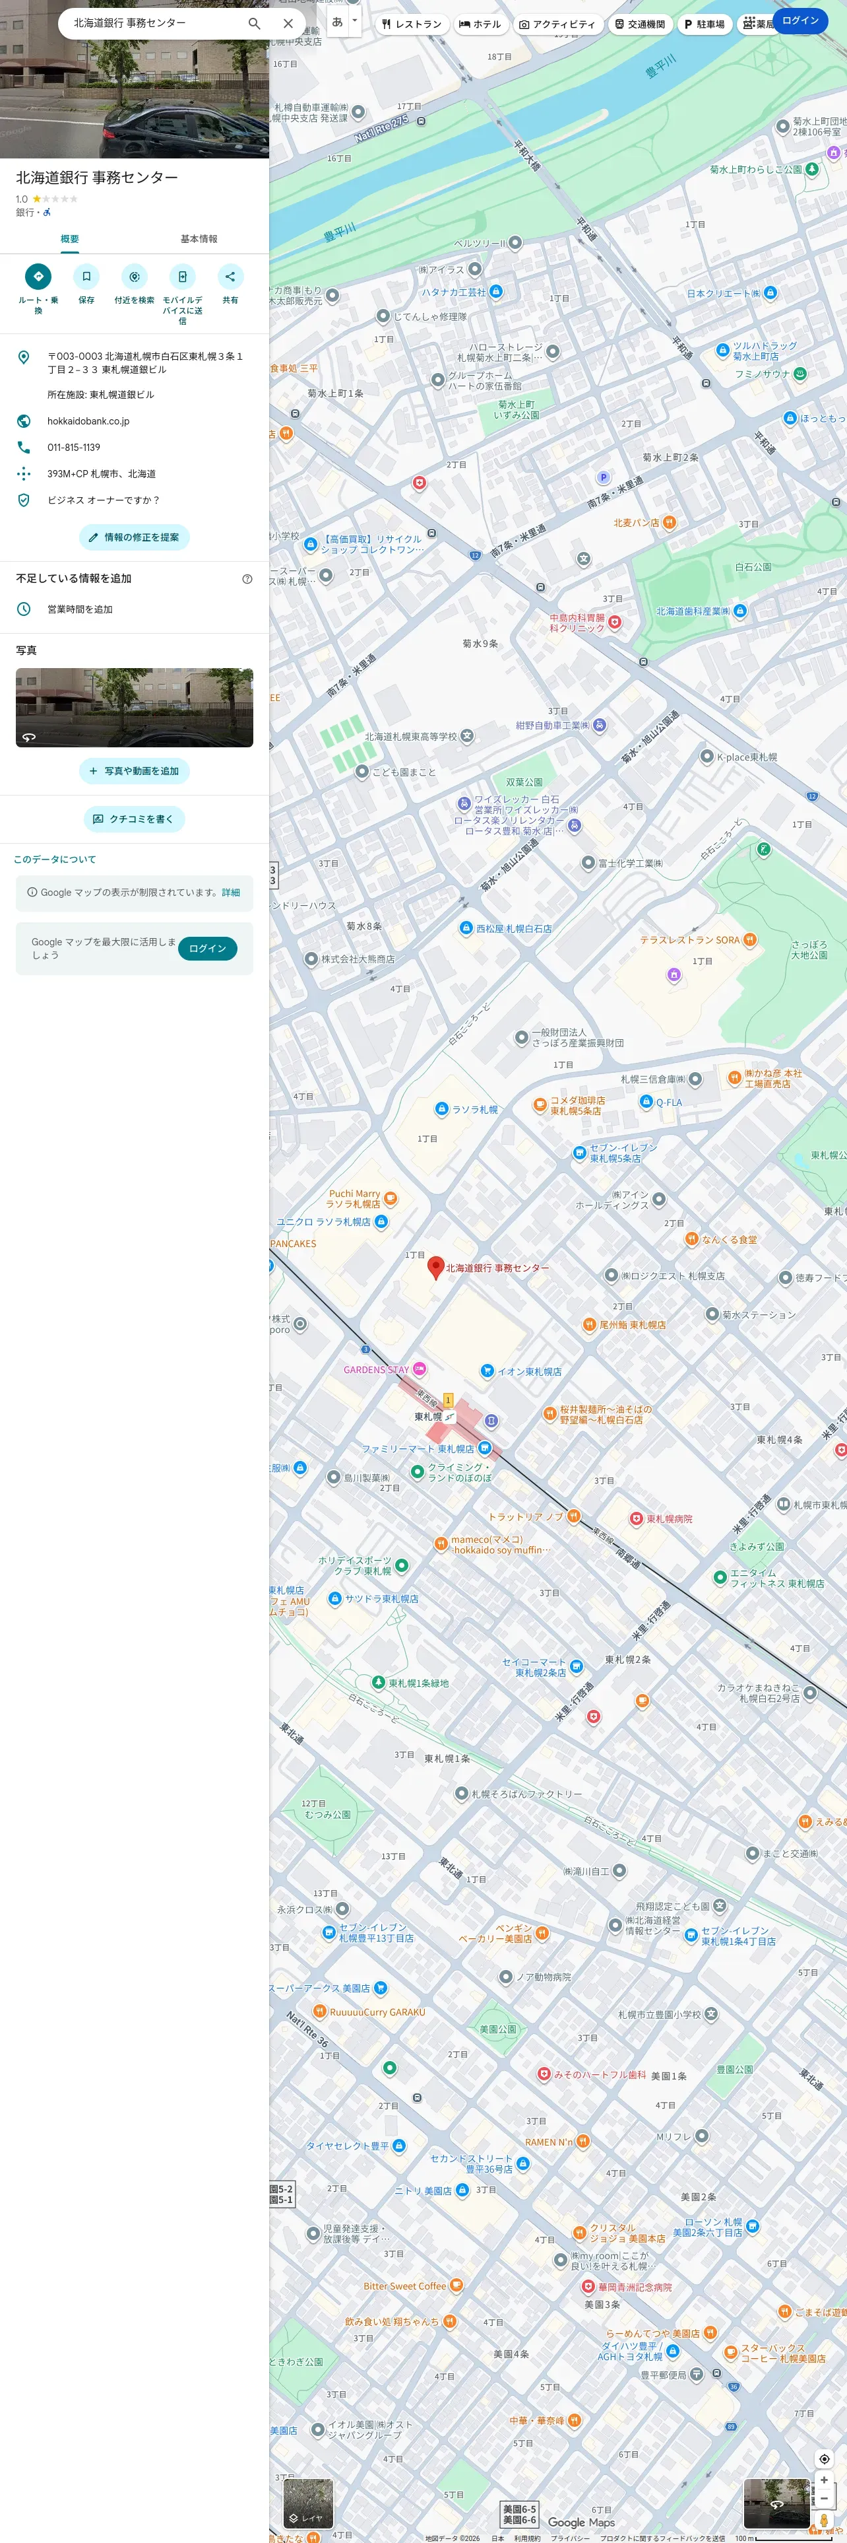This screenshot has width=847, height=2543.
Task: Click the 東札幌病院 hospital marker
Action: (x=636, y=1518)
